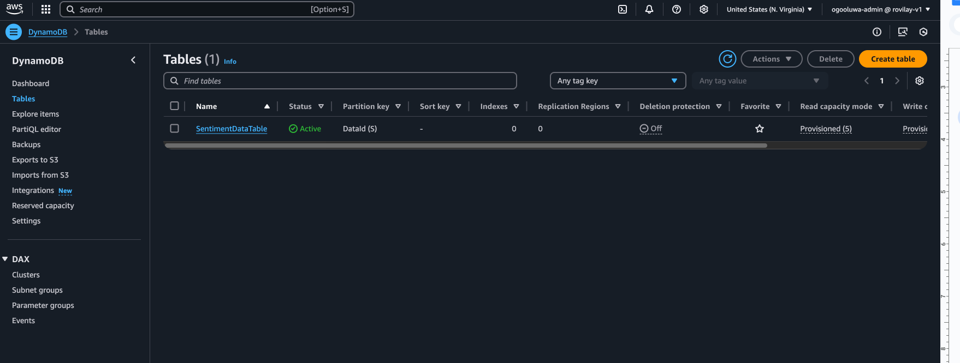Open the United States (N. Virginia) region selector
Viewport: 960px width, 363px height.
(x=769, y=9)
